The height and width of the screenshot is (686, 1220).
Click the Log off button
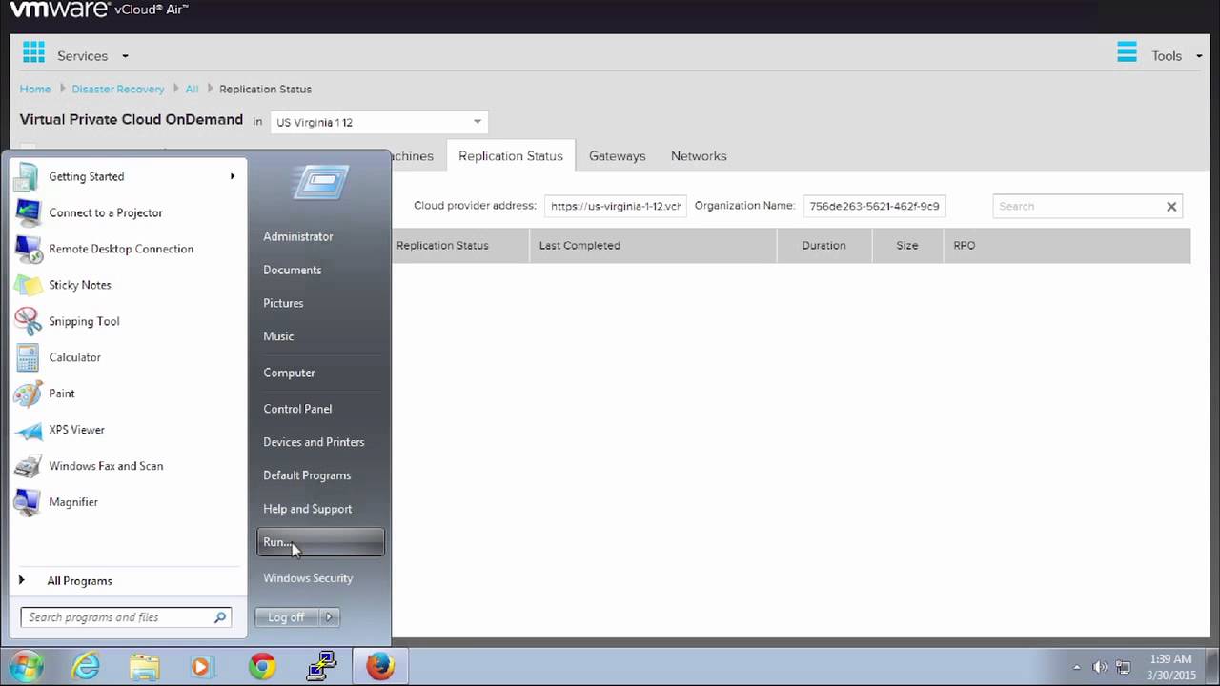tap(287, 617)
